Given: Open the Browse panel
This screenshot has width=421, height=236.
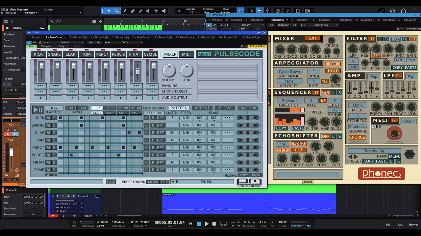Looking at the screenshot, I should (413, 225).
